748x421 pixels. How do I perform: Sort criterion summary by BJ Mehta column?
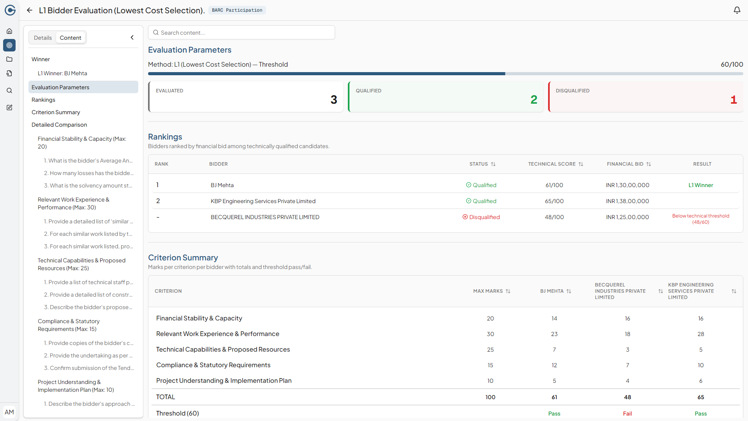pos(569,291)
